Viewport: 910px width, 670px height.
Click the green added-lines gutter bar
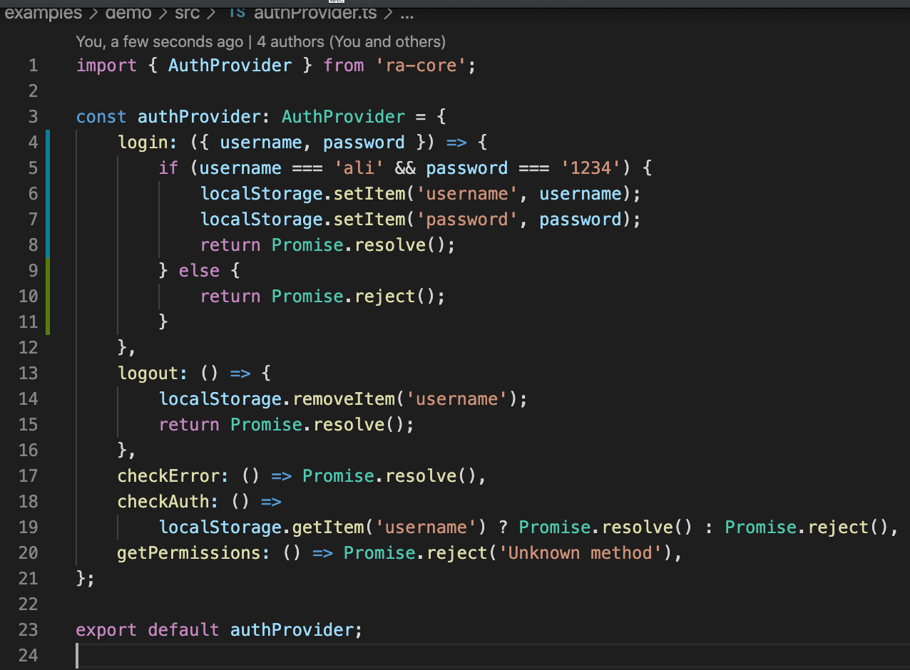tap(48, 296)
